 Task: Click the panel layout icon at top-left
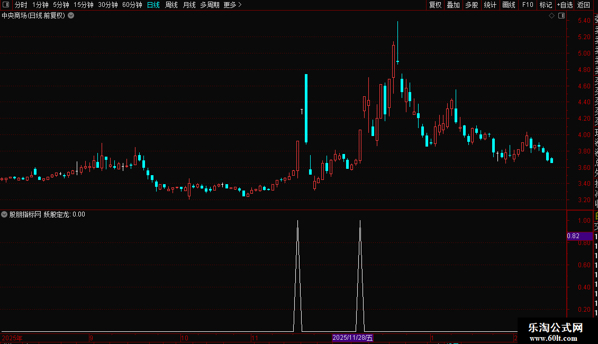pyautogui.click(x=6, y=5)
